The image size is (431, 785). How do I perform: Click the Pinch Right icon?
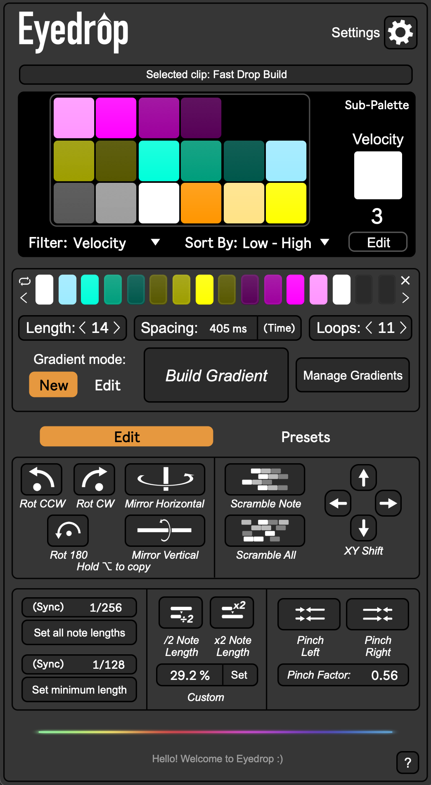point(377,614)
